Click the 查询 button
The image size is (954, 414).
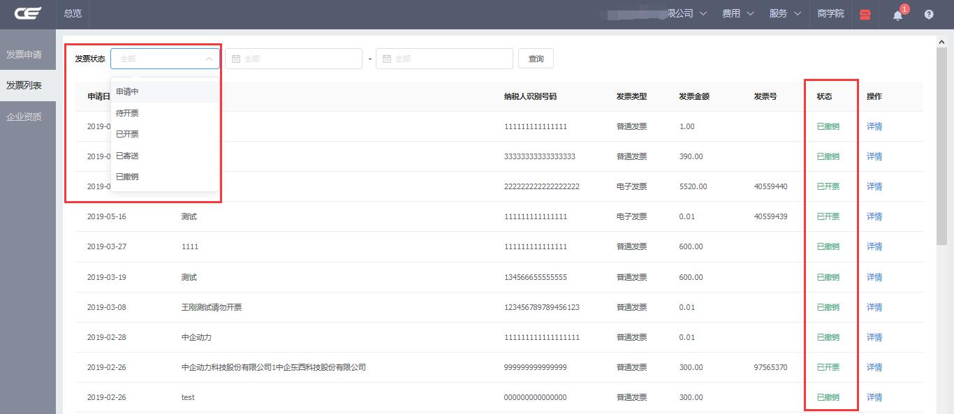pos(536,59)
